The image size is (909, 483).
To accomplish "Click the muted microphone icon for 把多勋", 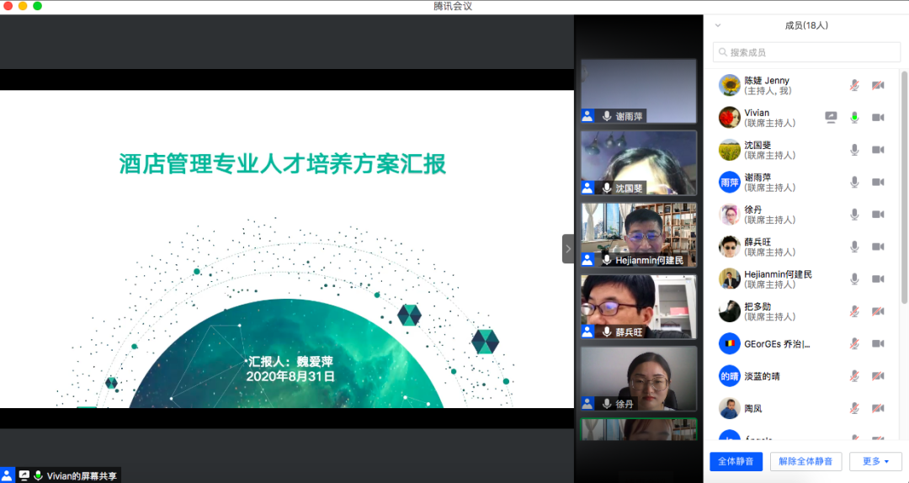I will 854,311.
